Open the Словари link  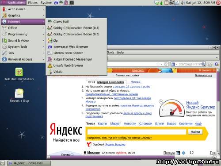click(x=145, y=124)
